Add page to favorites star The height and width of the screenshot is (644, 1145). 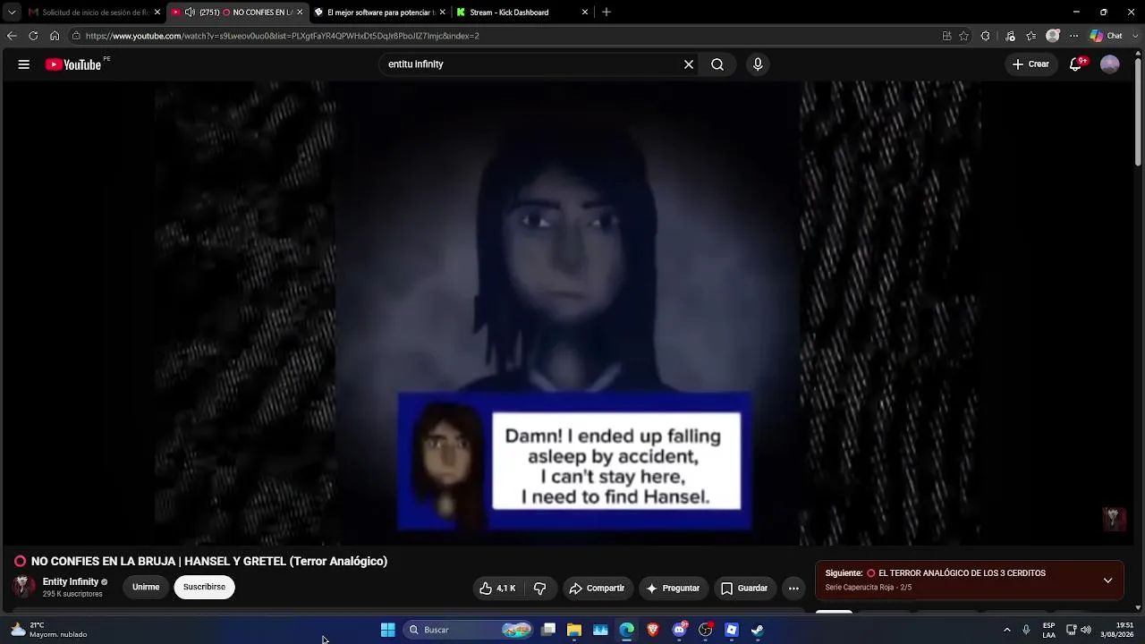(x=963, y=36)
